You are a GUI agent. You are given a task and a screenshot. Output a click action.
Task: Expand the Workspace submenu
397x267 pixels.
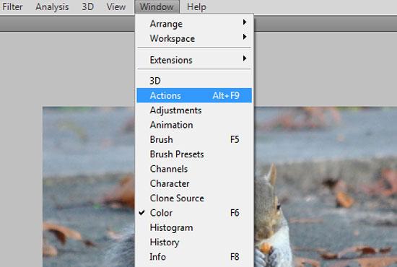click(194, 38)
